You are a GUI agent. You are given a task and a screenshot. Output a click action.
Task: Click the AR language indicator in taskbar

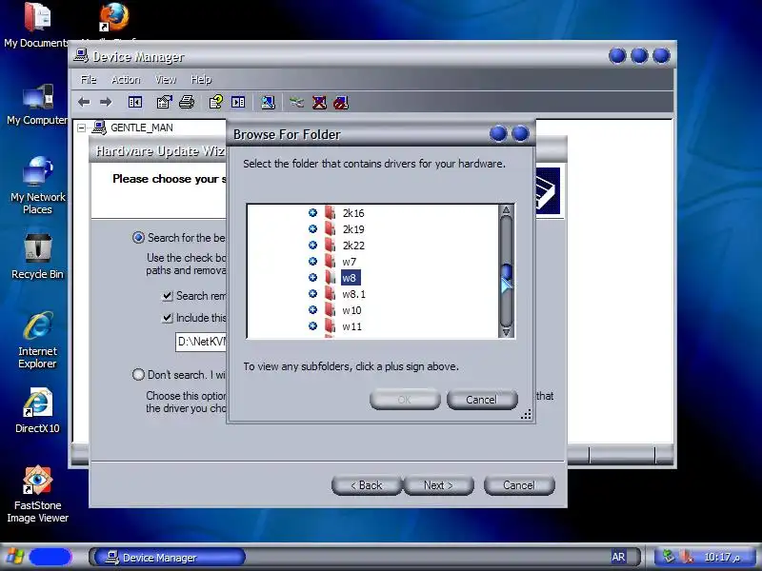coord(618,557)
